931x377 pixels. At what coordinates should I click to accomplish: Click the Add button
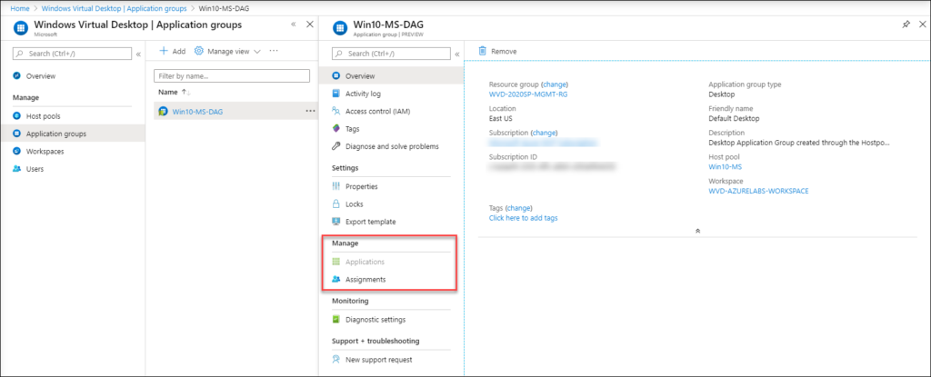click(x=172, y=52)
